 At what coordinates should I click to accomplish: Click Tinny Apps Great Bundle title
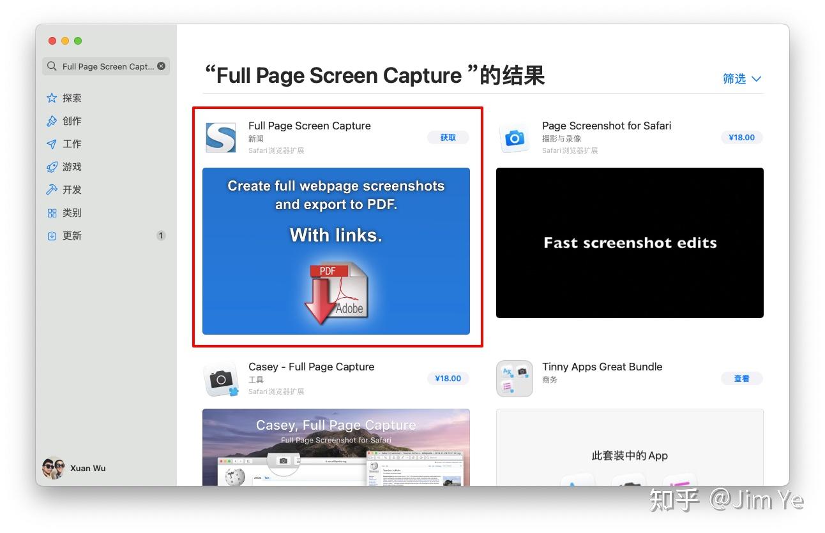pyautogui.click(x=602, y=367)
